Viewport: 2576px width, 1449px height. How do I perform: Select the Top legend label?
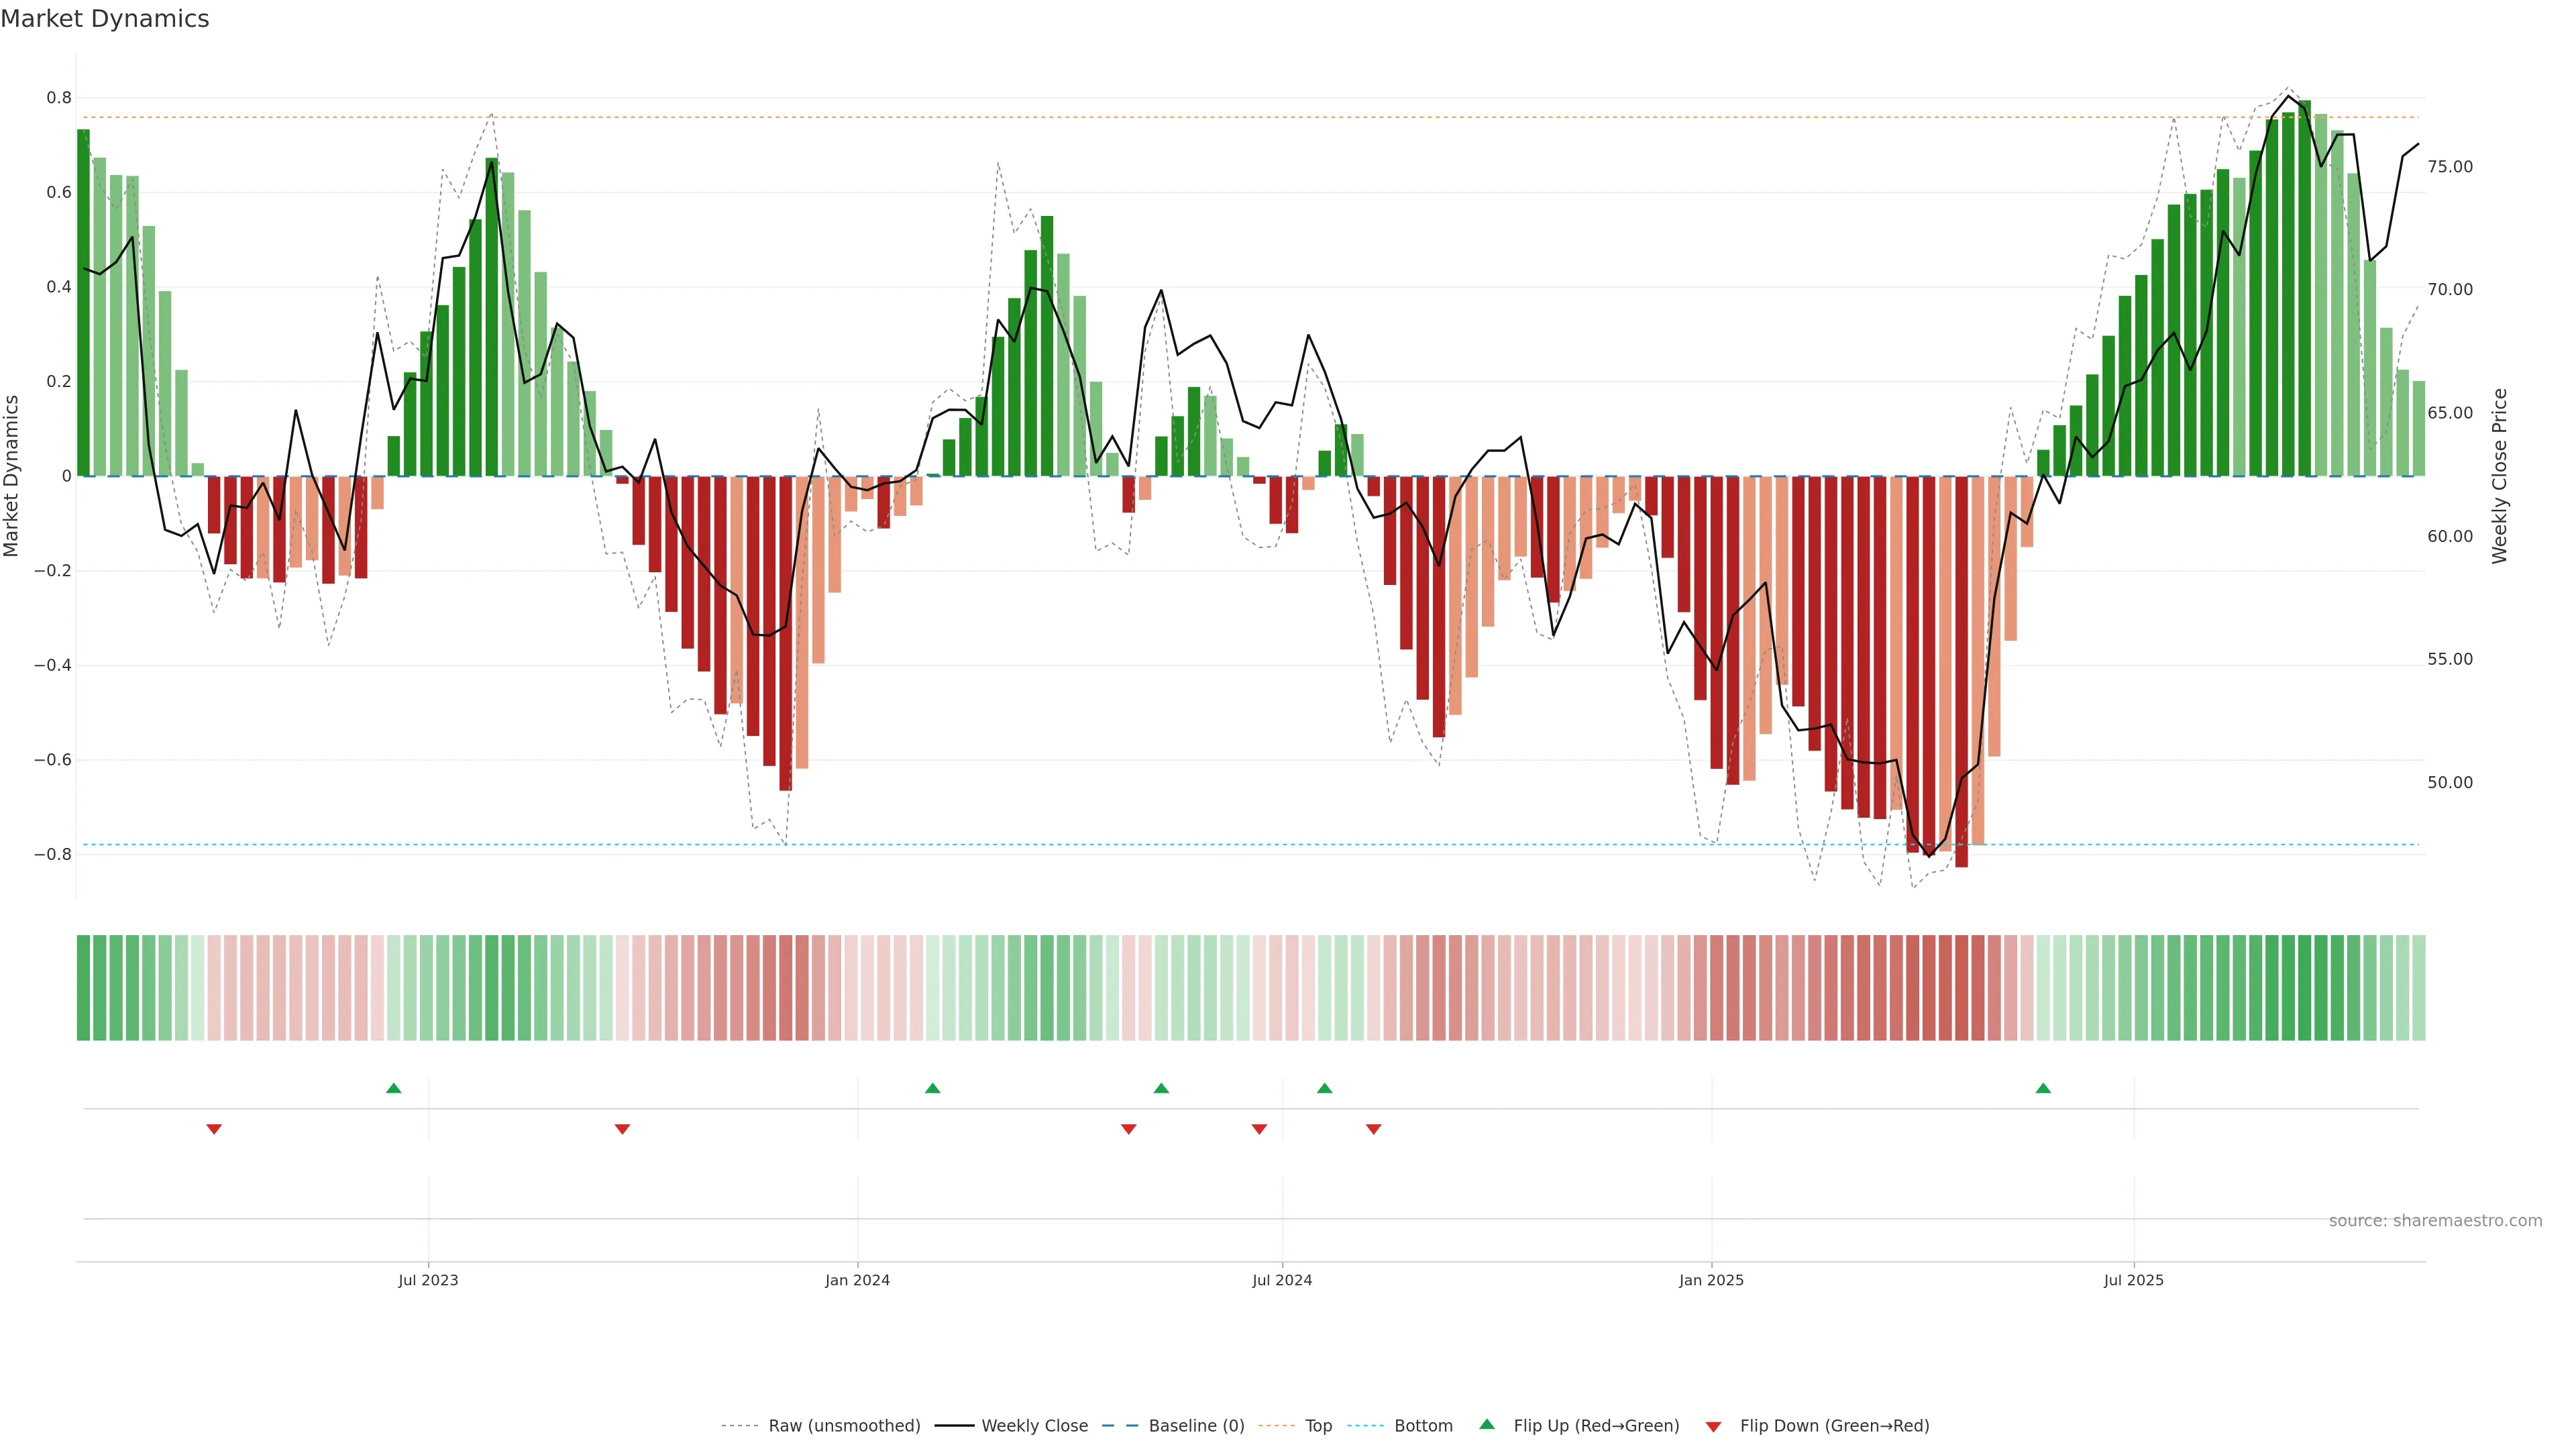point(1318,1425)
